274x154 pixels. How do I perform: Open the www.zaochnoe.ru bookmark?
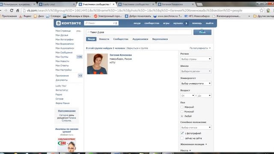click(168, 16)
